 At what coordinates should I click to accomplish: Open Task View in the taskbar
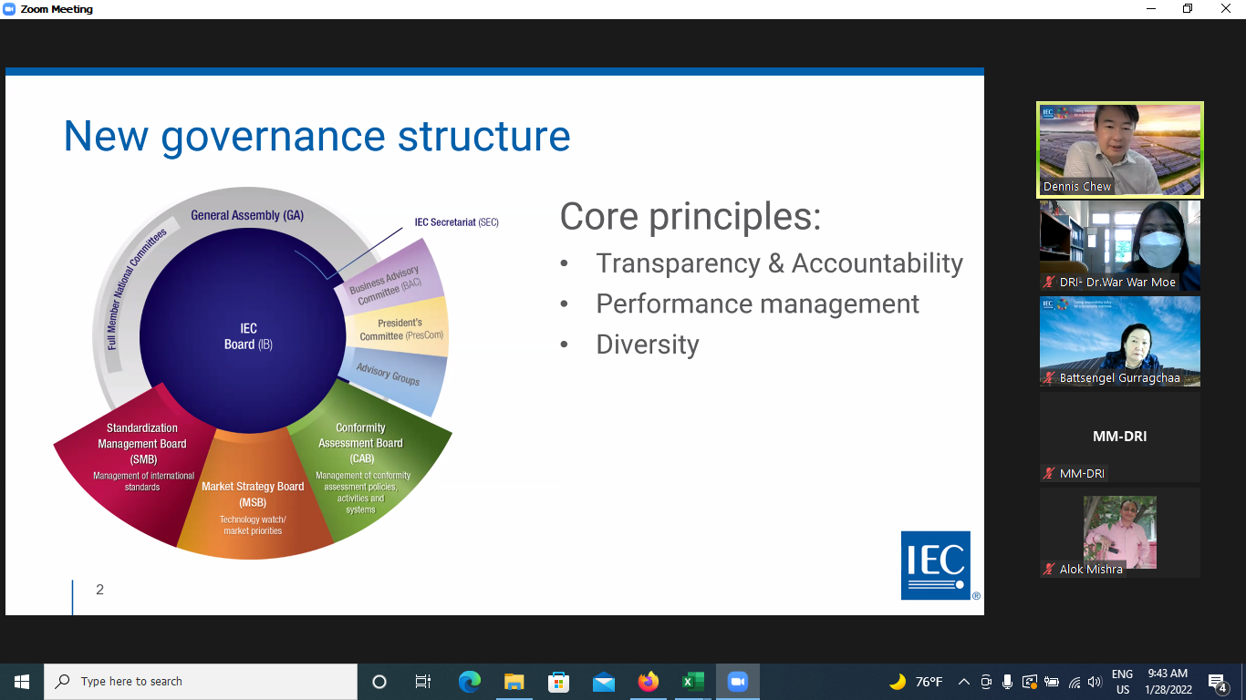click(x=423, y=681)
